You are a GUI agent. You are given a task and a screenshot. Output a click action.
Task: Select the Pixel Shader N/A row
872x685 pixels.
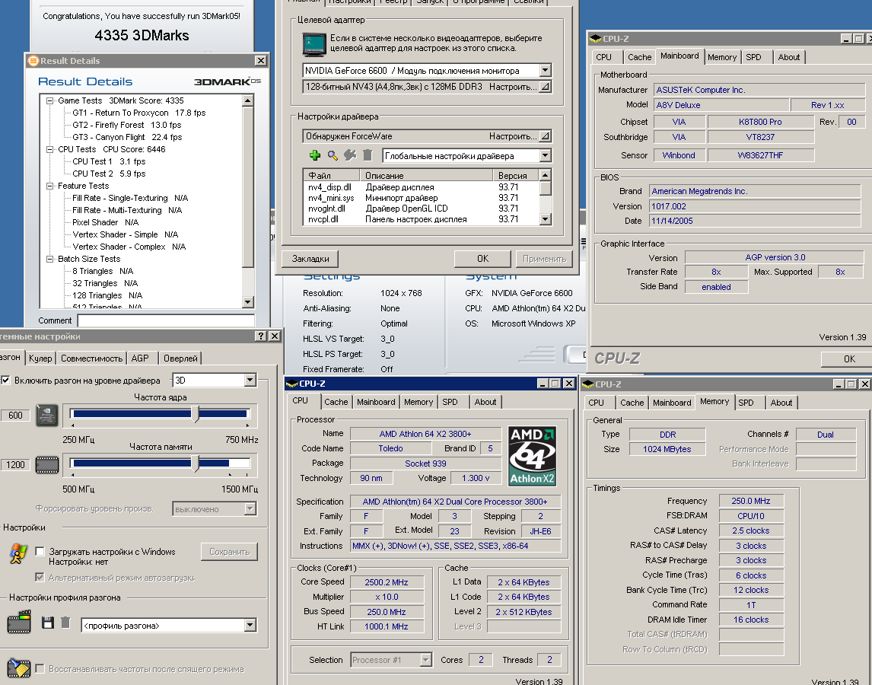105,222
